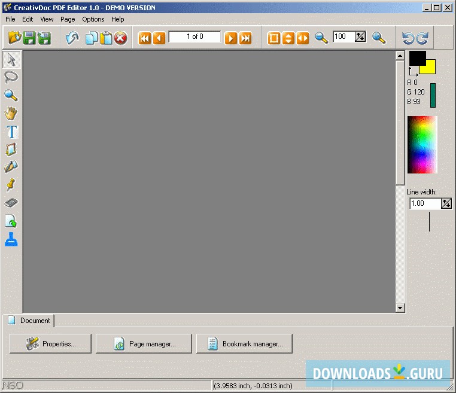Select the pushpin note tool

pos(11,185)
